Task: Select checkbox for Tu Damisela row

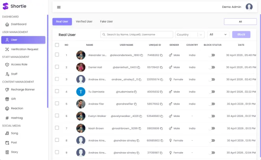Action: (x=57, y=91)
